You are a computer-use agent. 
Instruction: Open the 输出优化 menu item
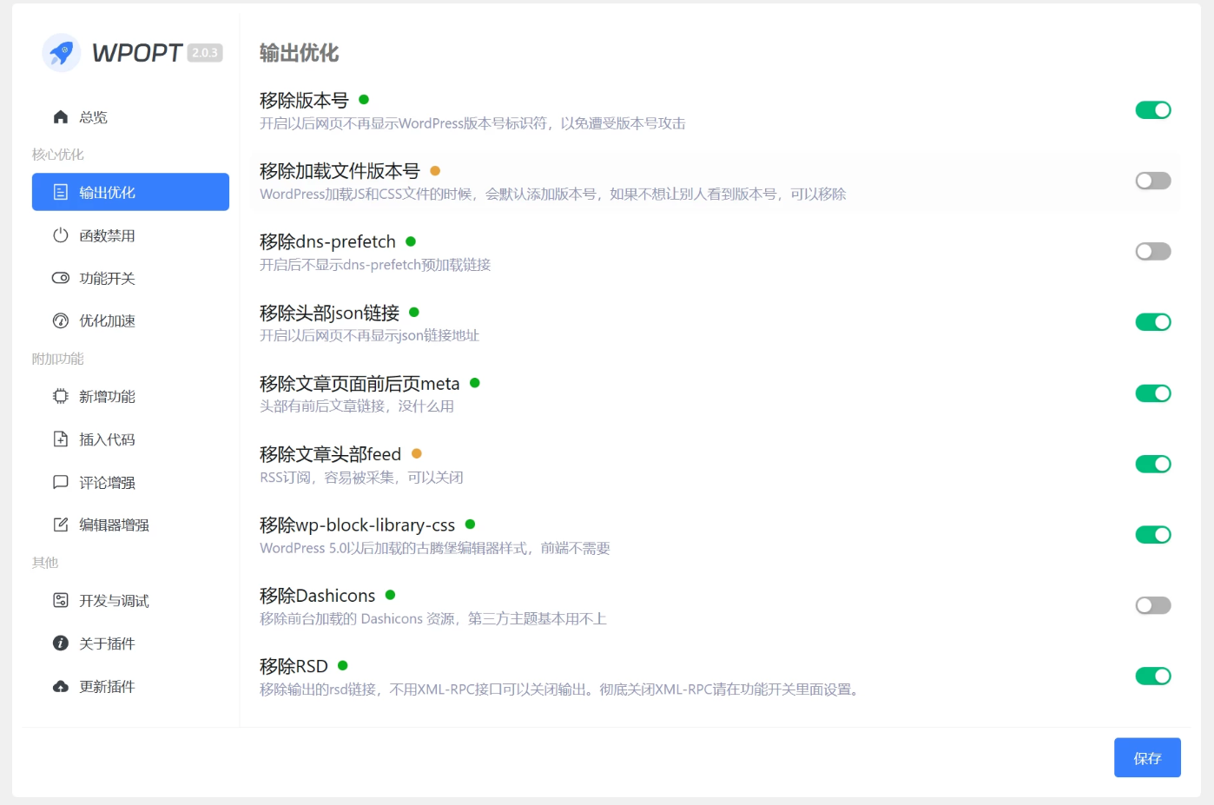[x=130, y=192]
